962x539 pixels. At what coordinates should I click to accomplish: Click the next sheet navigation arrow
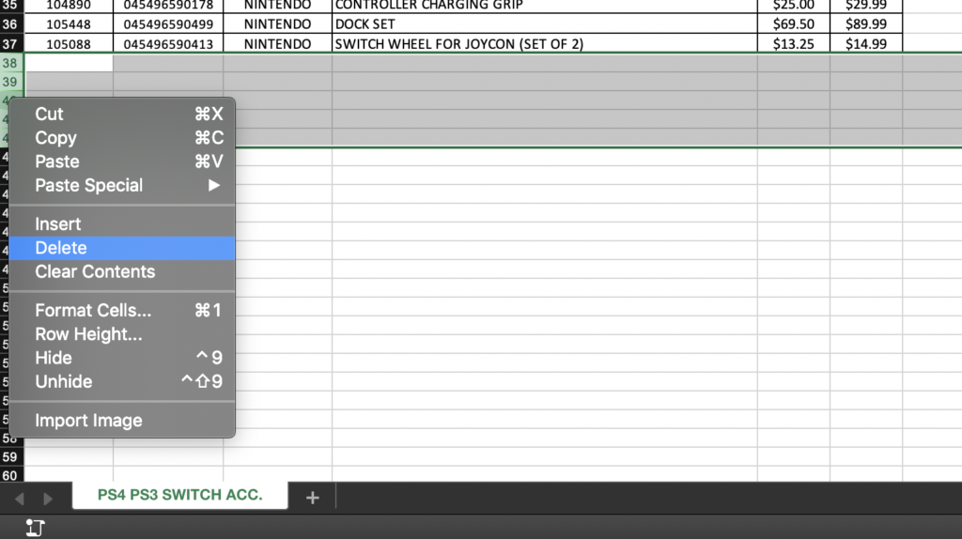(x=48, y=499)
